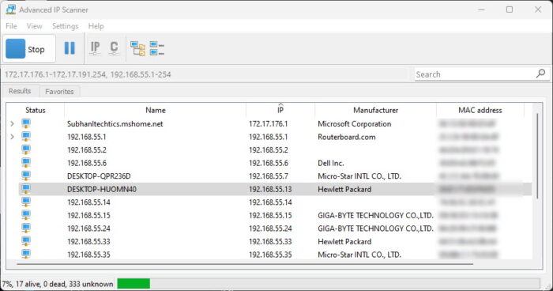Sort by the Status column header
This screenshot has width=553, height=291.
(36, 110)
